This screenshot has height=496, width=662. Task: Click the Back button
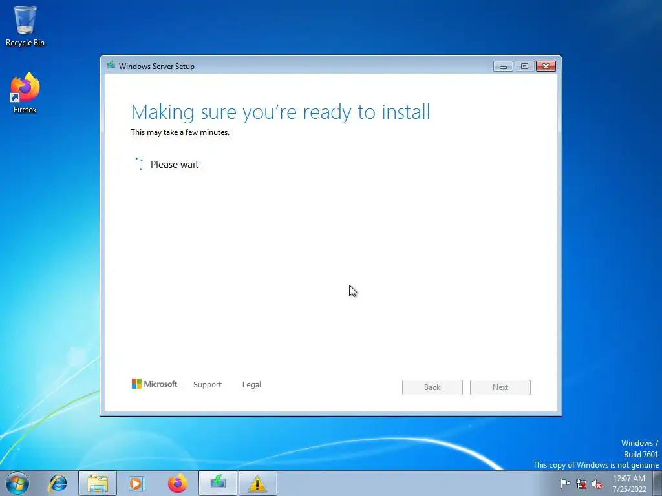[x=432, y=387]
